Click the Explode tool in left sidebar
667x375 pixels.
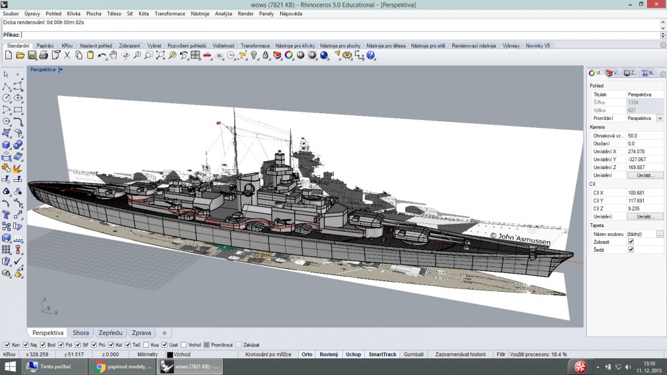point(18,169)
